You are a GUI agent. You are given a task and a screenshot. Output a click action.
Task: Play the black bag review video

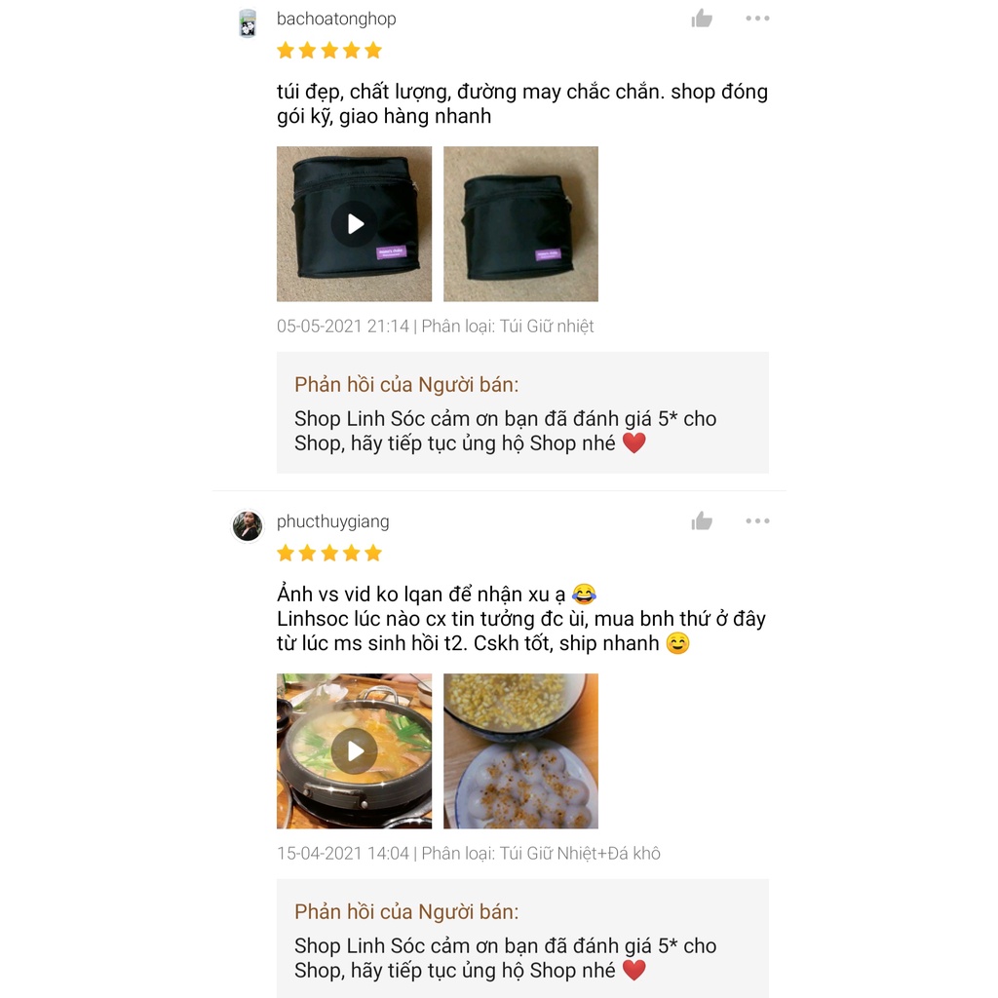[x=354, y=224]
